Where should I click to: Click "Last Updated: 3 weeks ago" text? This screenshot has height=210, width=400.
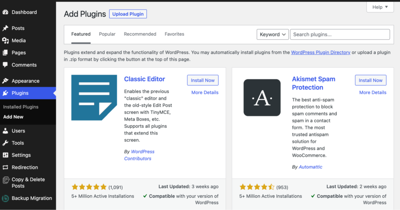click(189, 187)
